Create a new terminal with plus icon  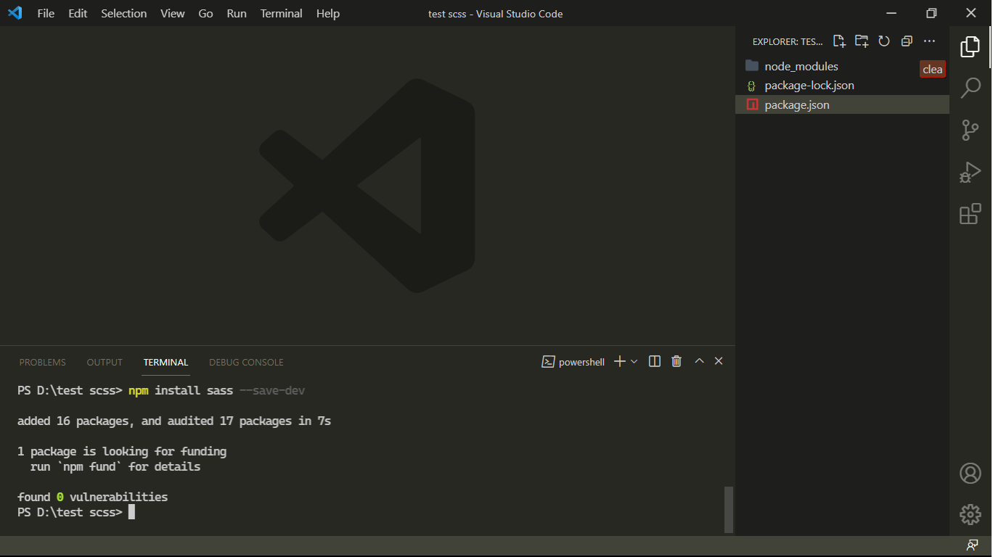619,361
